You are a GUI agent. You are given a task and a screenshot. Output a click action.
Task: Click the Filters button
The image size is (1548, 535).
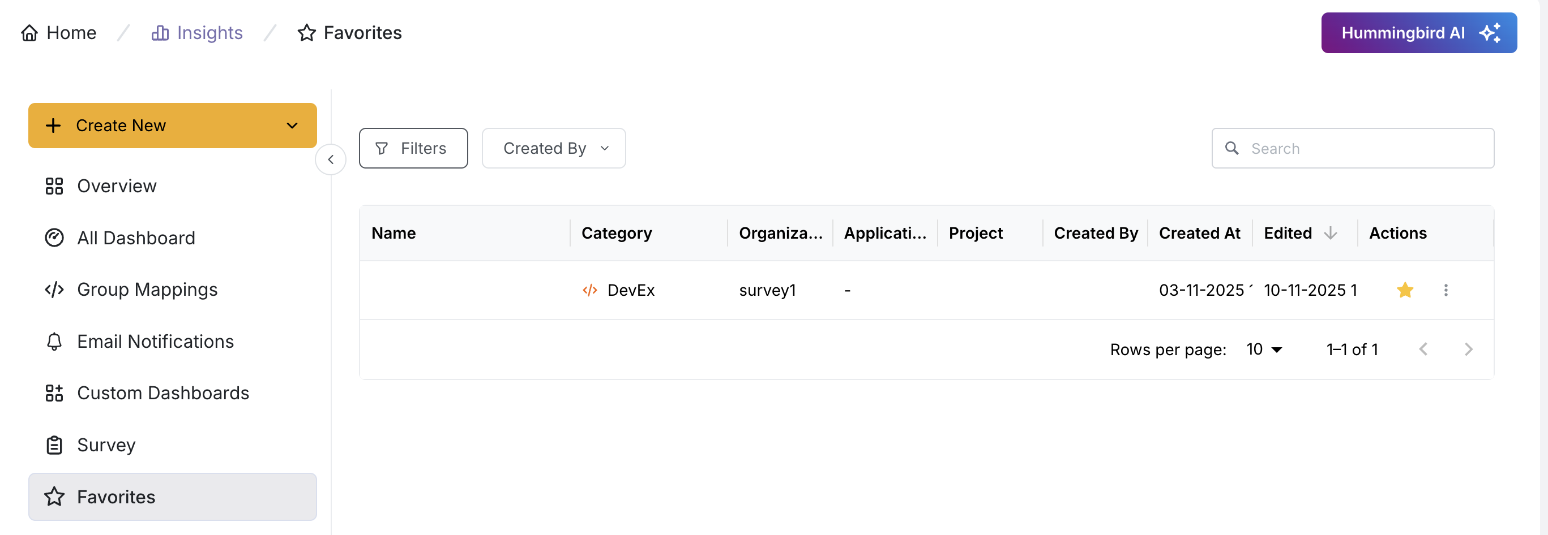pos(413,148)
